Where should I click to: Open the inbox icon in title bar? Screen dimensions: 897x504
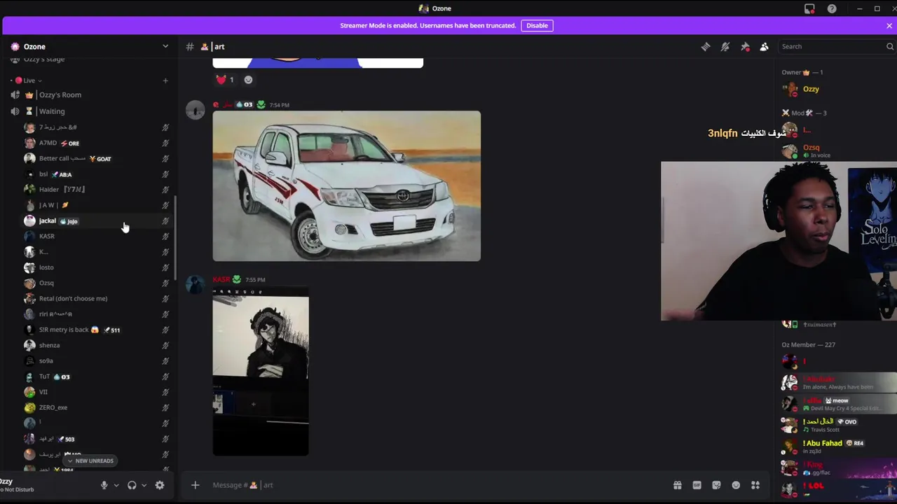809,8
